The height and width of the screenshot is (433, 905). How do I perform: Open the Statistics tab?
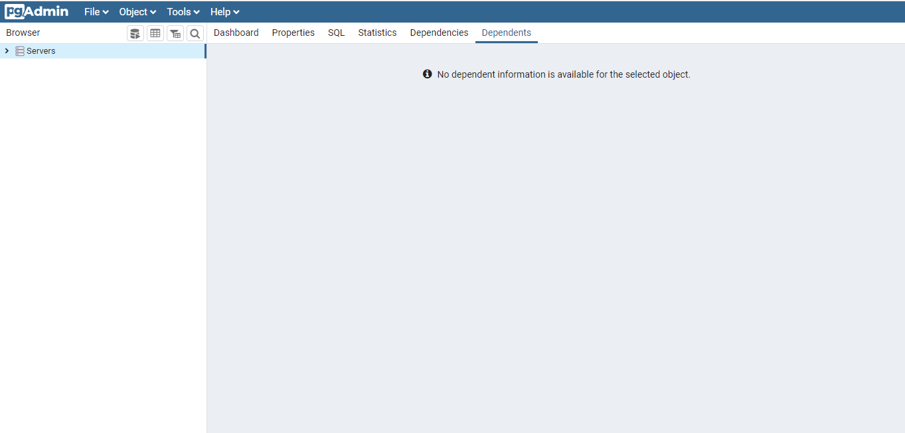point(377,33)
